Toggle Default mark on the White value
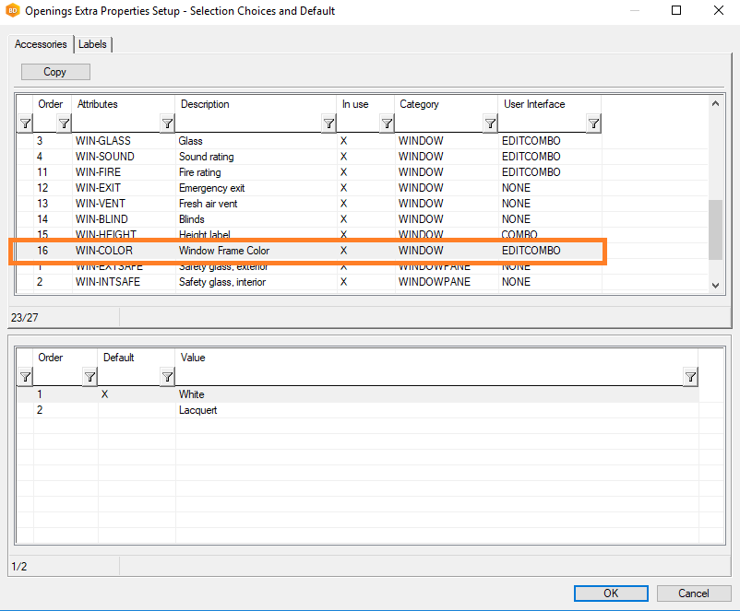This screenshot has height=611, width=740. pos(104,394)
